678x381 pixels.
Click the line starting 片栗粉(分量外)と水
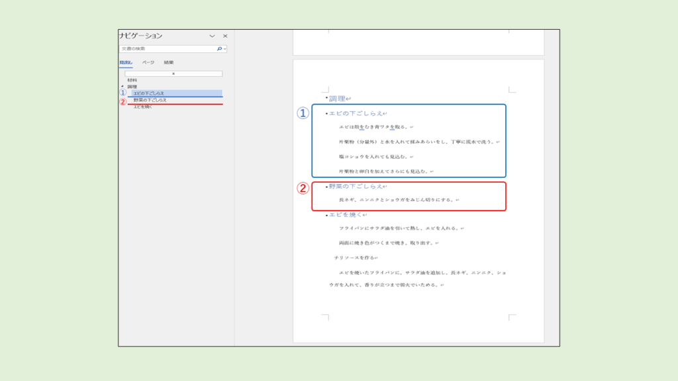(417, 142)
